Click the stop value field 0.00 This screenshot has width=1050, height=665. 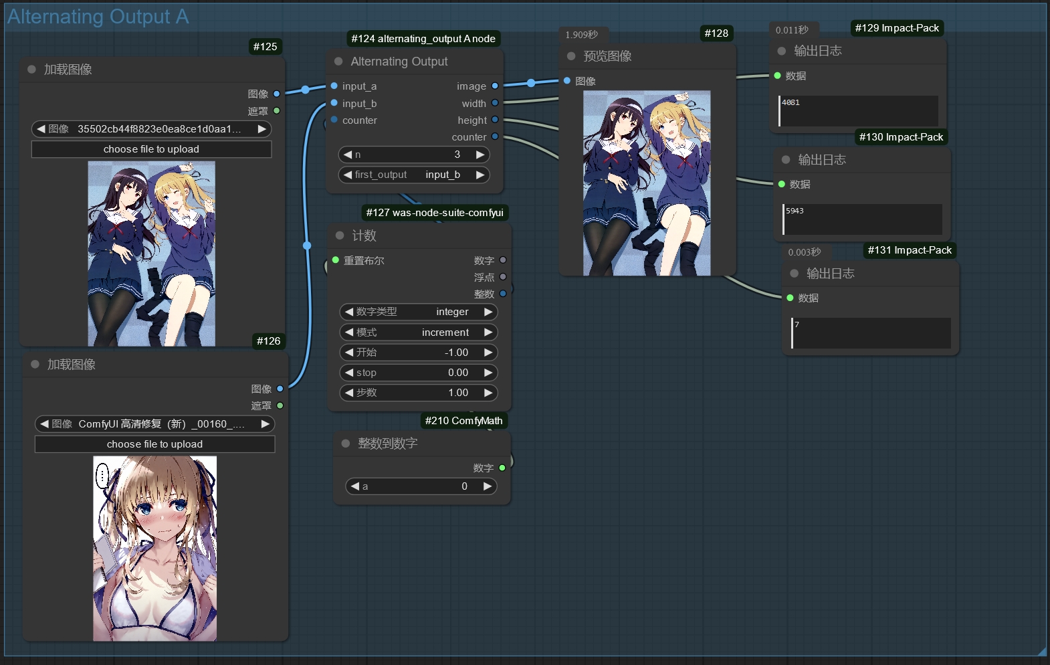point(419,373)
